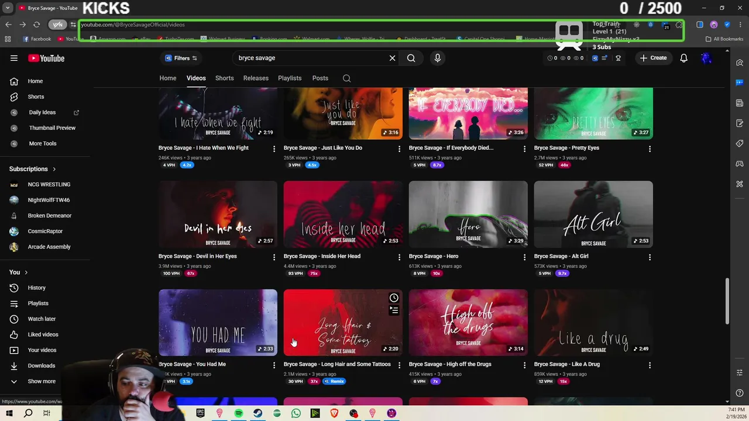Expand the Subscriptions section chevron
Screen dimensions: 749x421
pos(54,169)
